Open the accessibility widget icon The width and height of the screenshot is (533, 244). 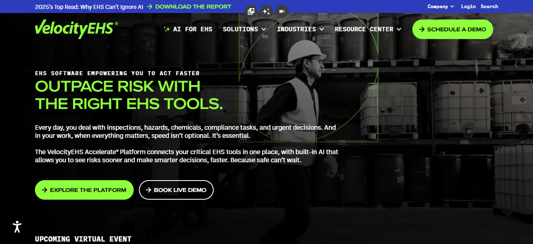tap(17, 227)
